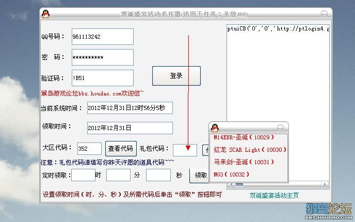This screenshot has width=355, height=222.
Task: Click the left arrow of the horizontal scrollbar
Action: pos(231,185)
